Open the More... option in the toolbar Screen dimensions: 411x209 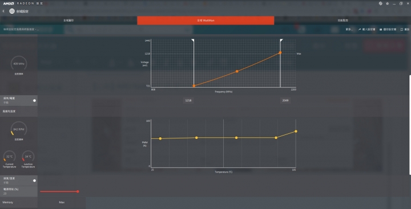tap(349, 30)
